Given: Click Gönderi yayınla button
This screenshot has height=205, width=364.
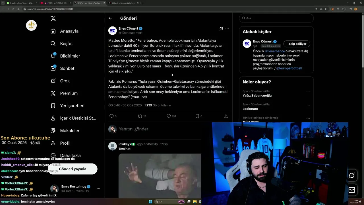Looking at the screenshot, I should [x=73, y=169].
